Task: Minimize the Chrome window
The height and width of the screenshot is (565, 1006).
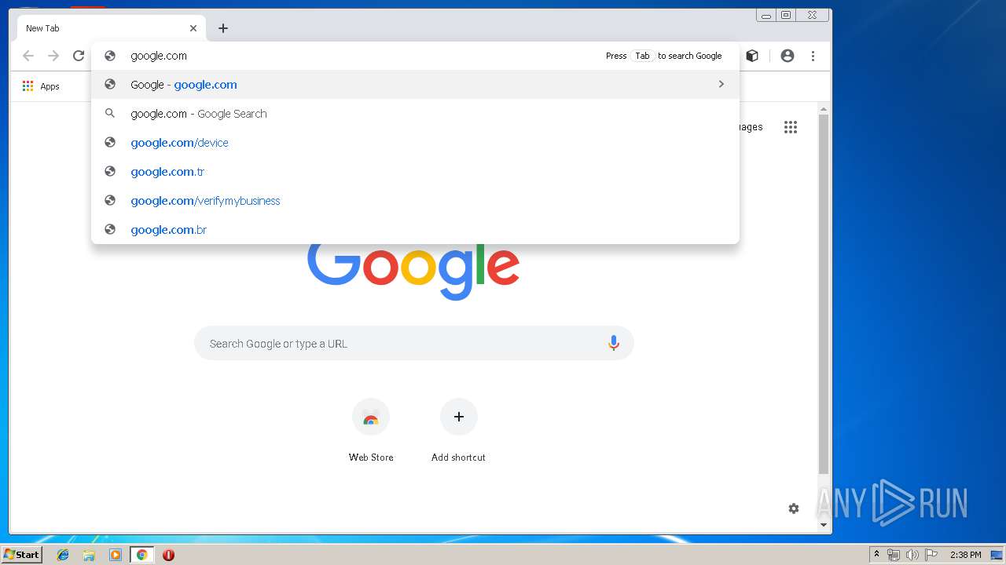Action: tap(766, 15)
